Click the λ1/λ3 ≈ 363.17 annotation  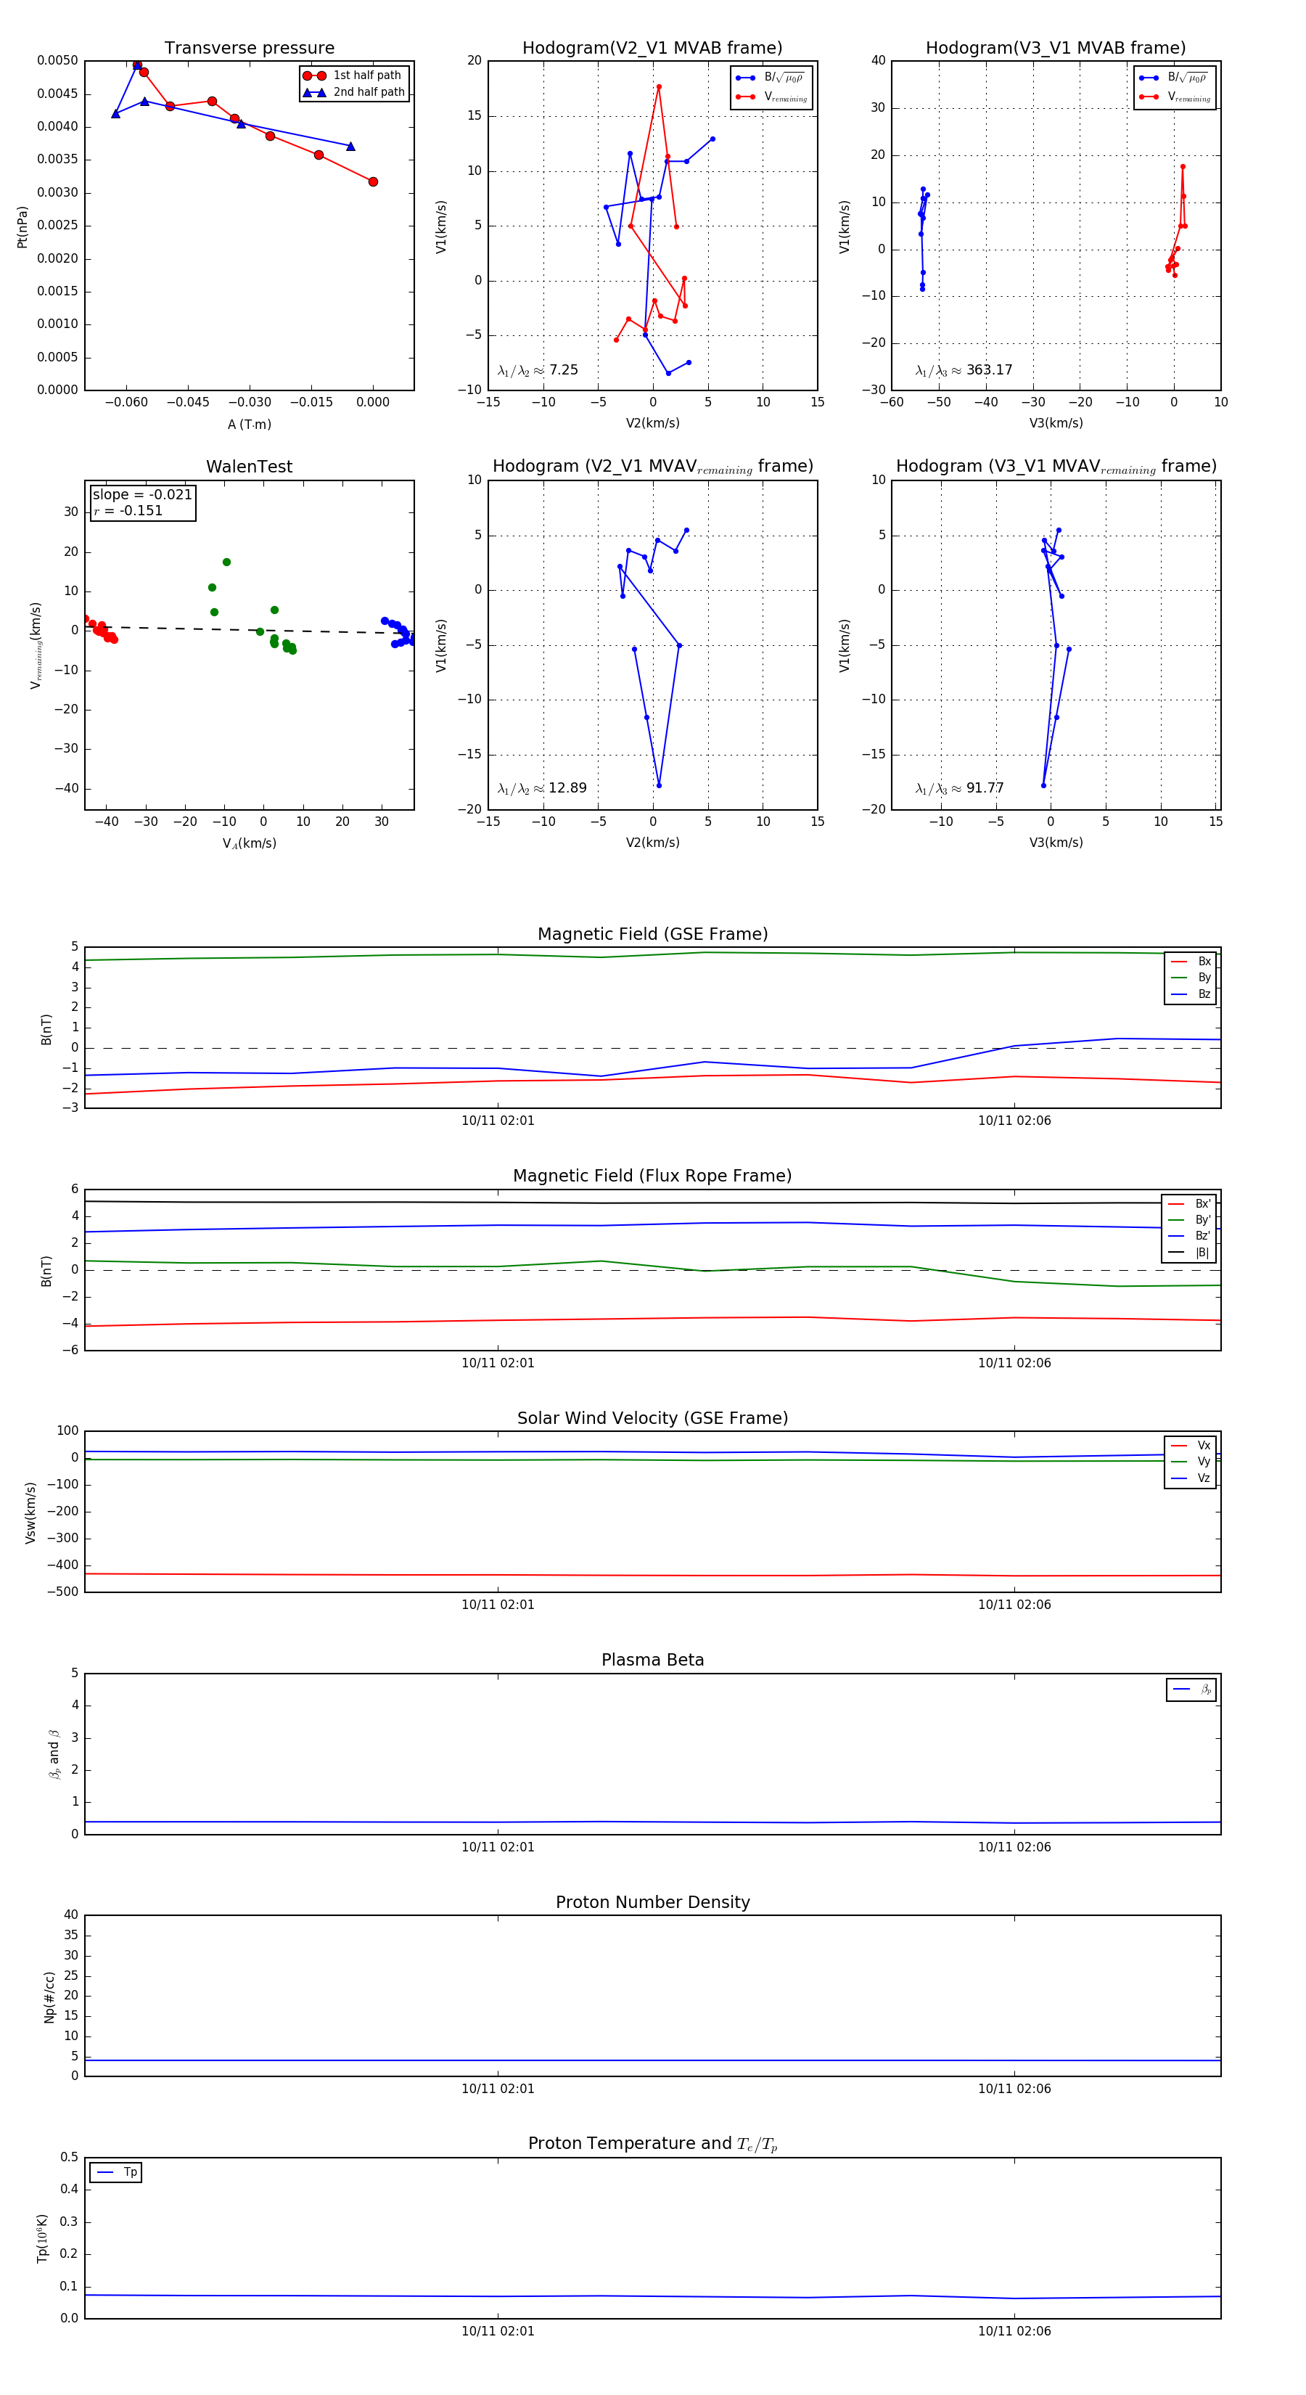964,370
